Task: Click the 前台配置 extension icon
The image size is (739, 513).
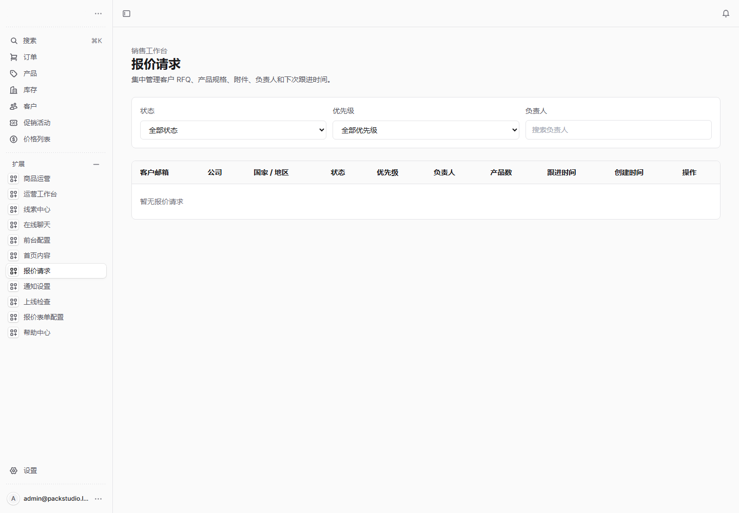Action: pos(14,240)
